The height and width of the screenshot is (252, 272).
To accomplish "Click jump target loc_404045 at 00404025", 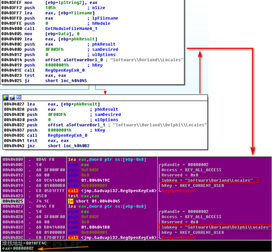I will [x=74, y=81].
